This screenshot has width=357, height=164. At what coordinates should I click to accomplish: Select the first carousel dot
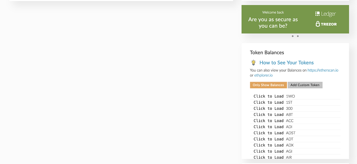click(x=293, y=36)
